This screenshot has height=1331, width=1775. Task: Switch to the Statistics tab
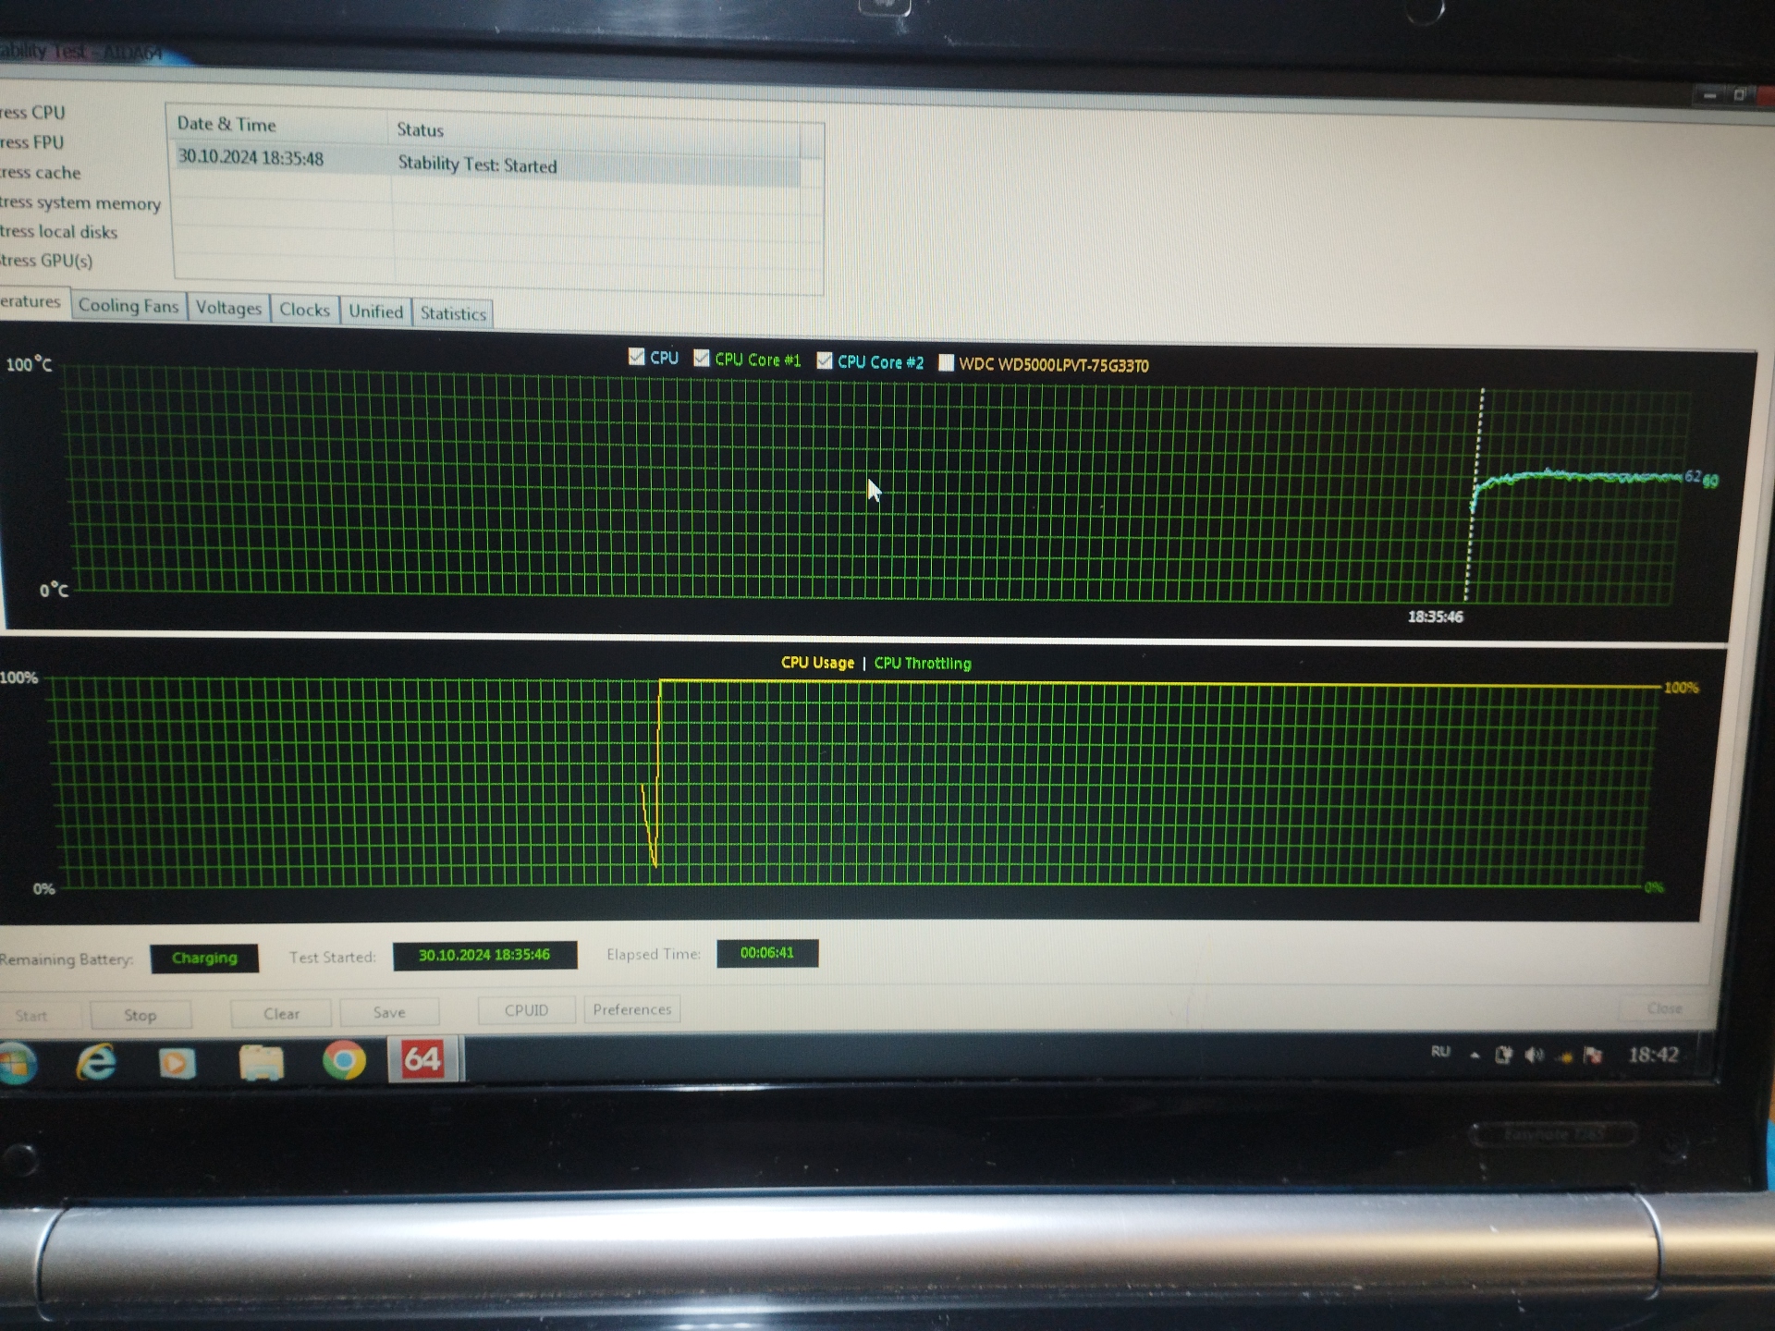453,313
